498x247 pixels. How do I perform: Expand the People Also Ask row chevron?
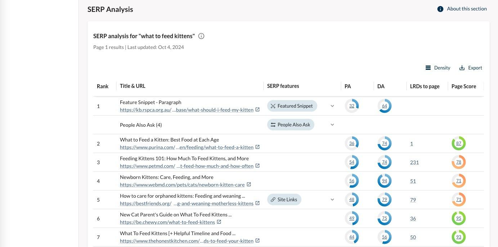[x=332, y=125]
